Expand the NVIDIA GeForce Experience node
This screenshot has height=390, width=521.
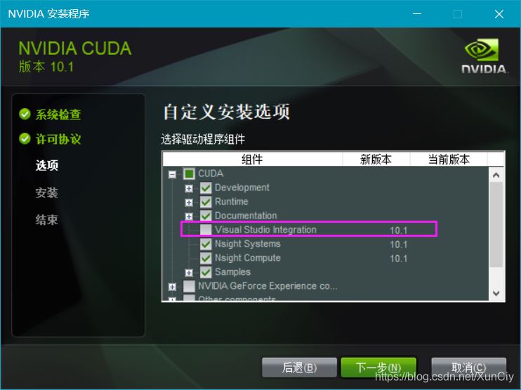coord(172,287)
